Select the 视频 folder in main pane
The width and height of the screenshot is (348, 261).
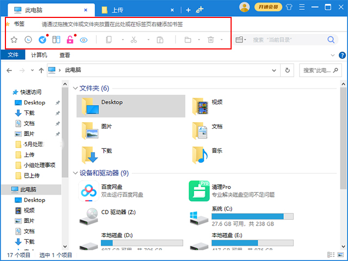(208, 106)
